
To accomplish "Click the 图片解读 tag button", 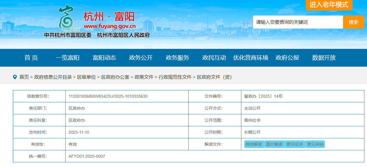I will [x=274, y=144].
